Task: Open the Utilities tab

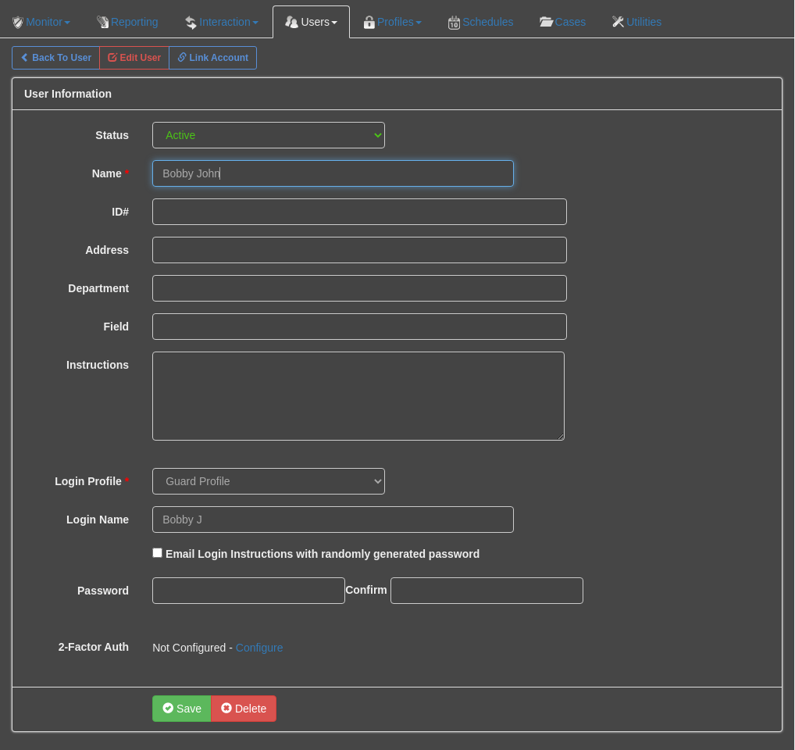Action: coord(636,23)
